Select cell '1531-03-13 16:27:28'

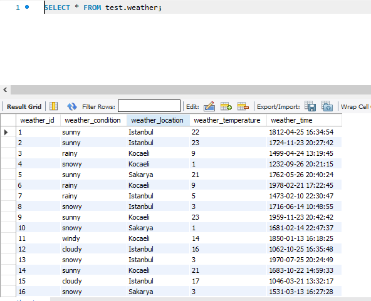pyautogui.click(x=305, y=292)
